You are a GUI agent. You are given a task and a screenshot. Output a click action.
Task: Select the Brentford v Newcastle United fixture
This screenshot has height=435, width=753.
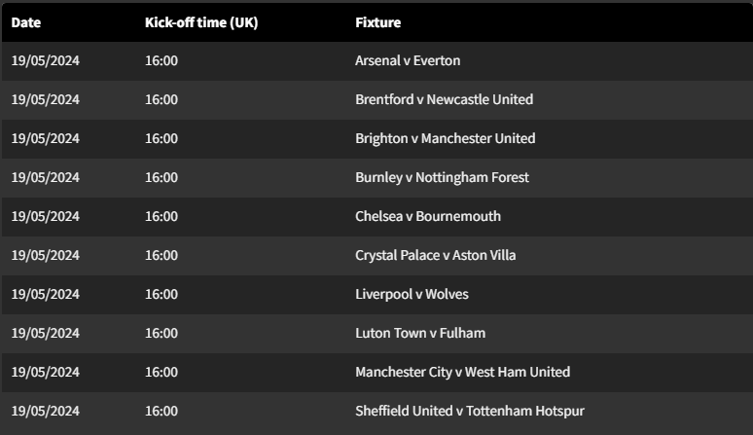pyautogui.click(x=444, y=99)
